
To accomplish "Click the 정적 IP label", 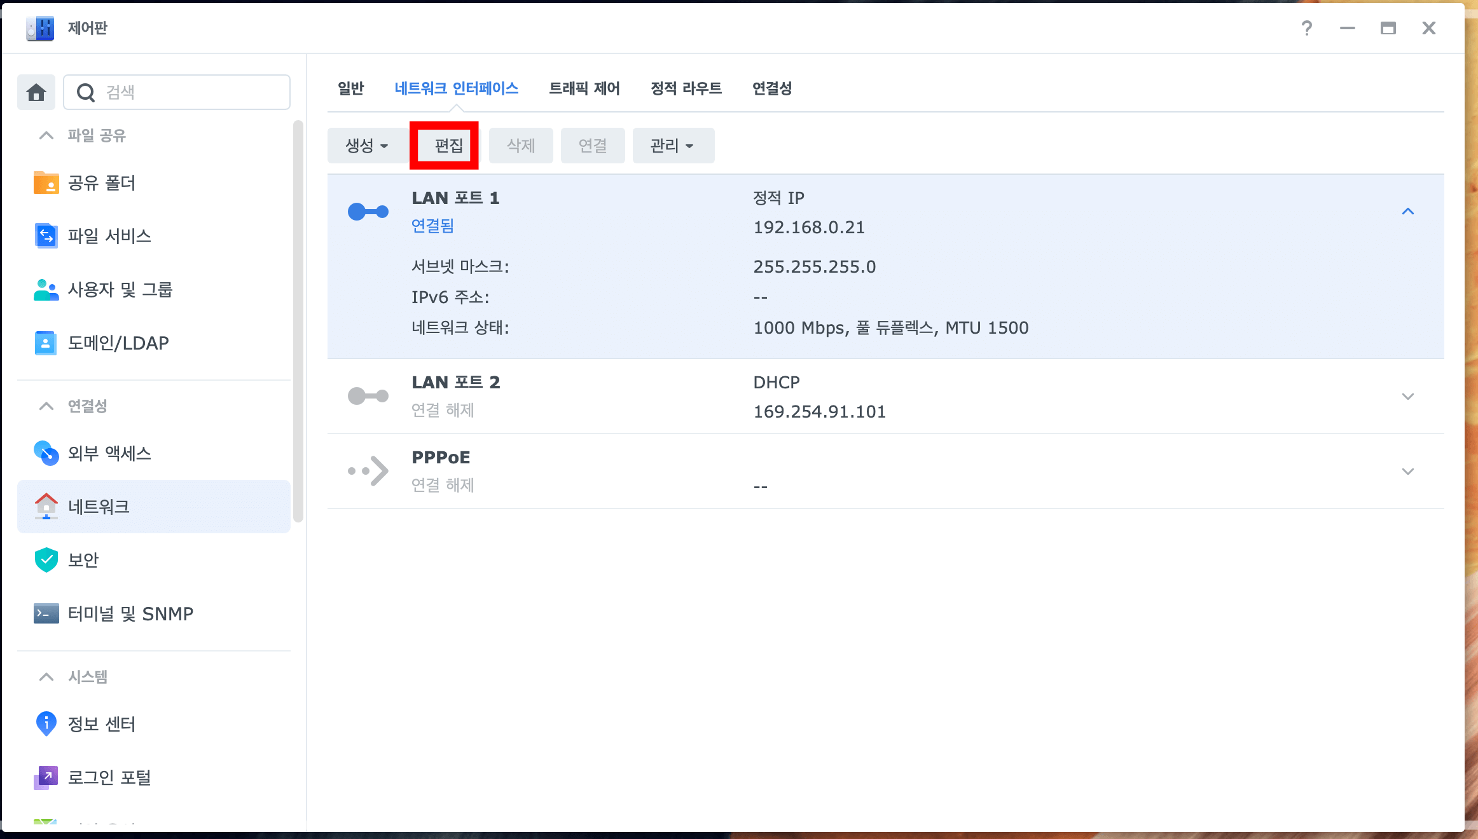I will click(778, 198).
